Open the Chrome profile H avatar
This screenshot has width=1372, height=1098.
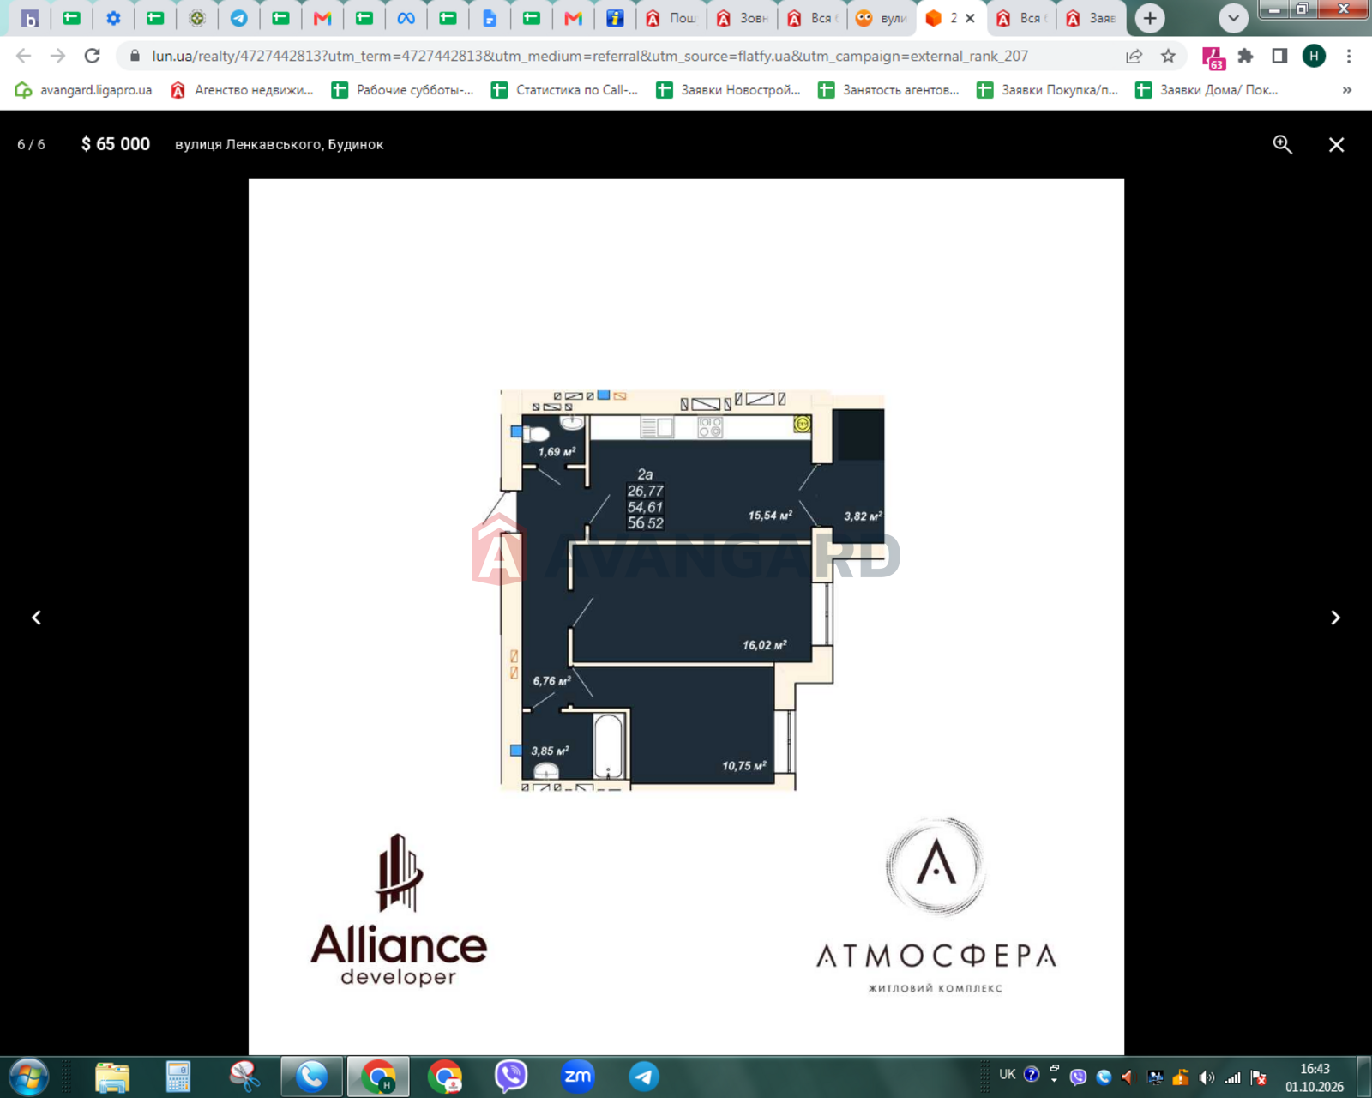(x=1314, y=56)
